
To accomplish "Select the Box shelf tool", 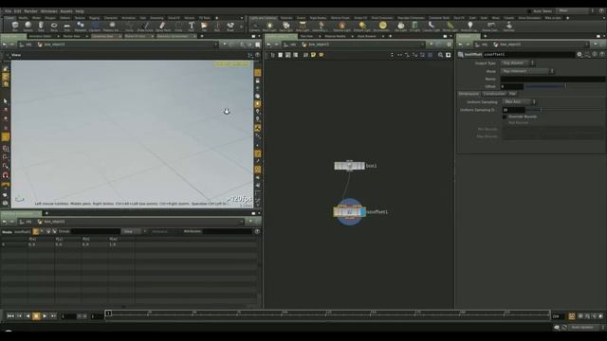I will click(x=15, y=27).
